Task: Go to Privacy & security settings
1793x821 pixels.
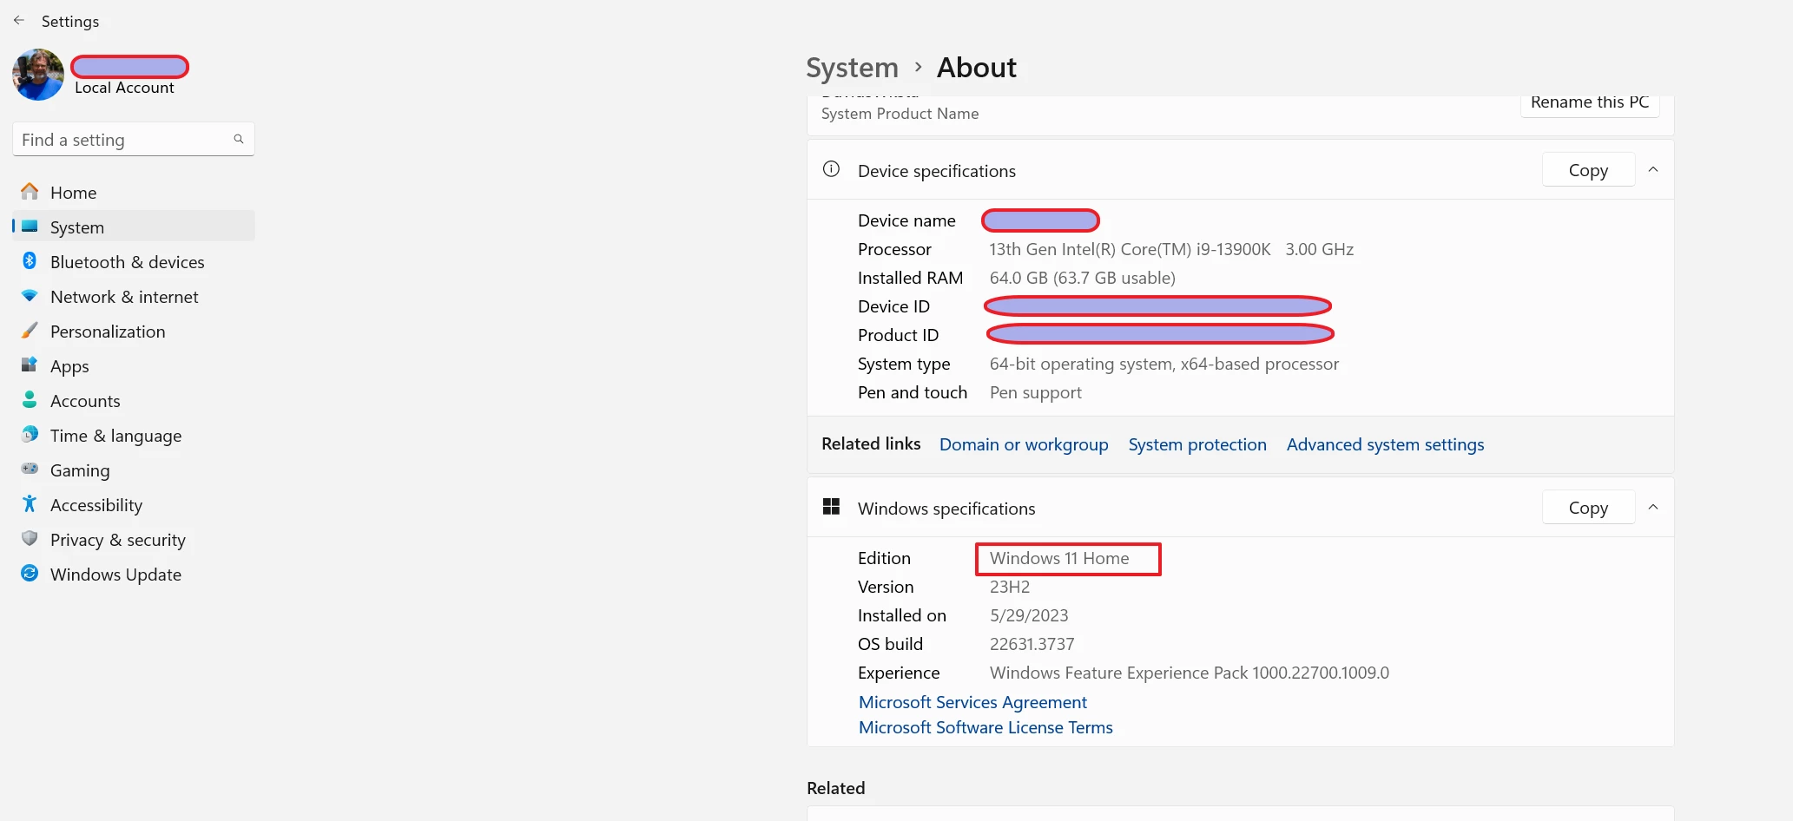Action: [134, 540]
